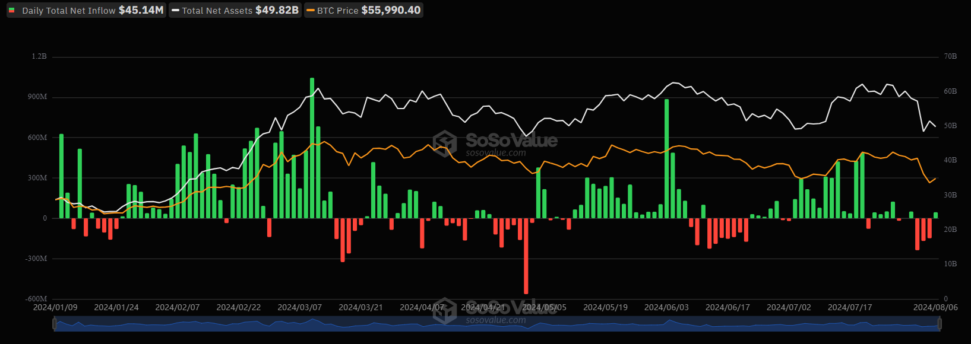Click the 1.2B left axis label
The width and height of the screenshot is (971, 344).
tap(39, 56)
